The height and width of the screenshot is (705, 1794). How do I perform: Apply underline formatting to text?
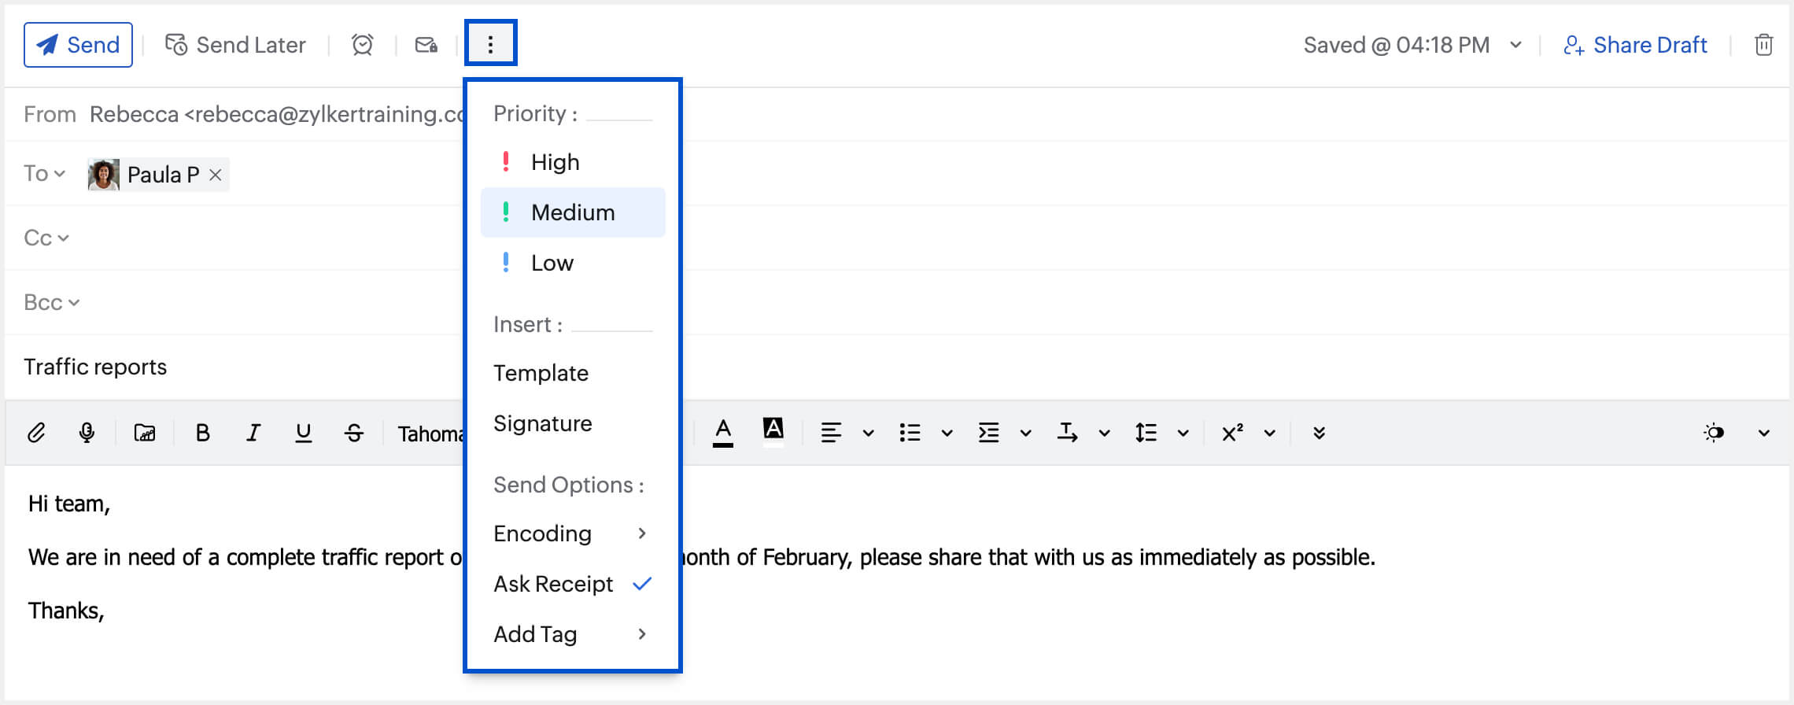coord(303,433)
